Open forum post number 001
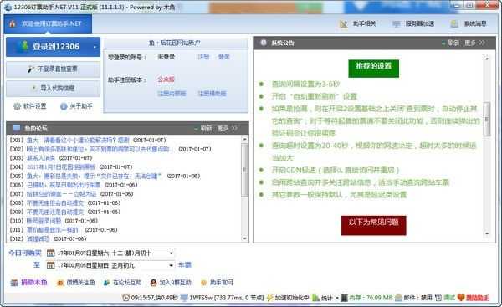Viewport: 502px width, 307px height. (x=86, y=141)
